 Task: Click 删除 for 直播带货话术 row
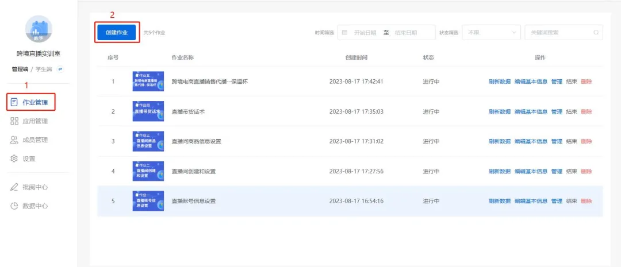pos(586,111)
